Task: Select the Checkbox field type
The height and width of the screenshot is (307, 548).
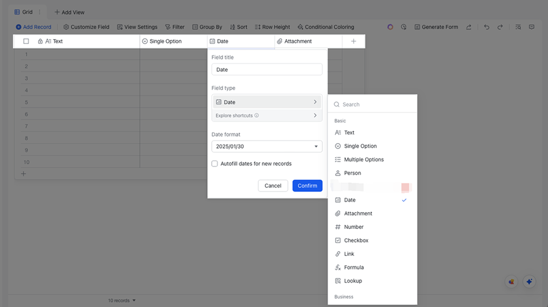Action: [x=356, y=240]
